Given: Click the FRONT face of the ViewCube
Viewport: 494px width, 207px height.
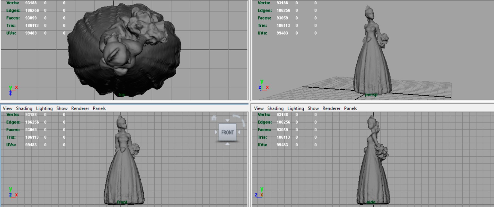Looking at the screenshot, I should pos(227,132).
